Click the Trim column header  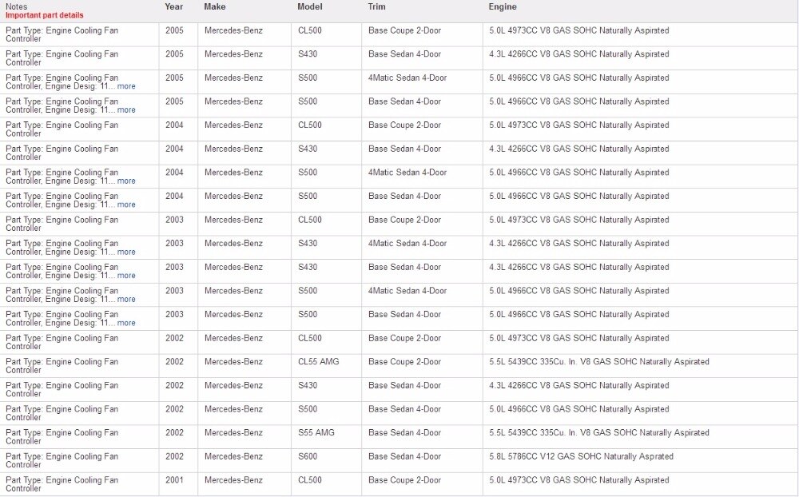tap(376, 6)
